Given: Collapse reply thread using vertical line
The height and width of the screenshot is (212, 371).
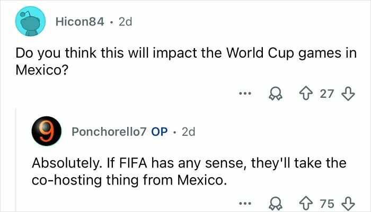Looking at the screenshot, I should pyautogui.click(x=16, y=159).
